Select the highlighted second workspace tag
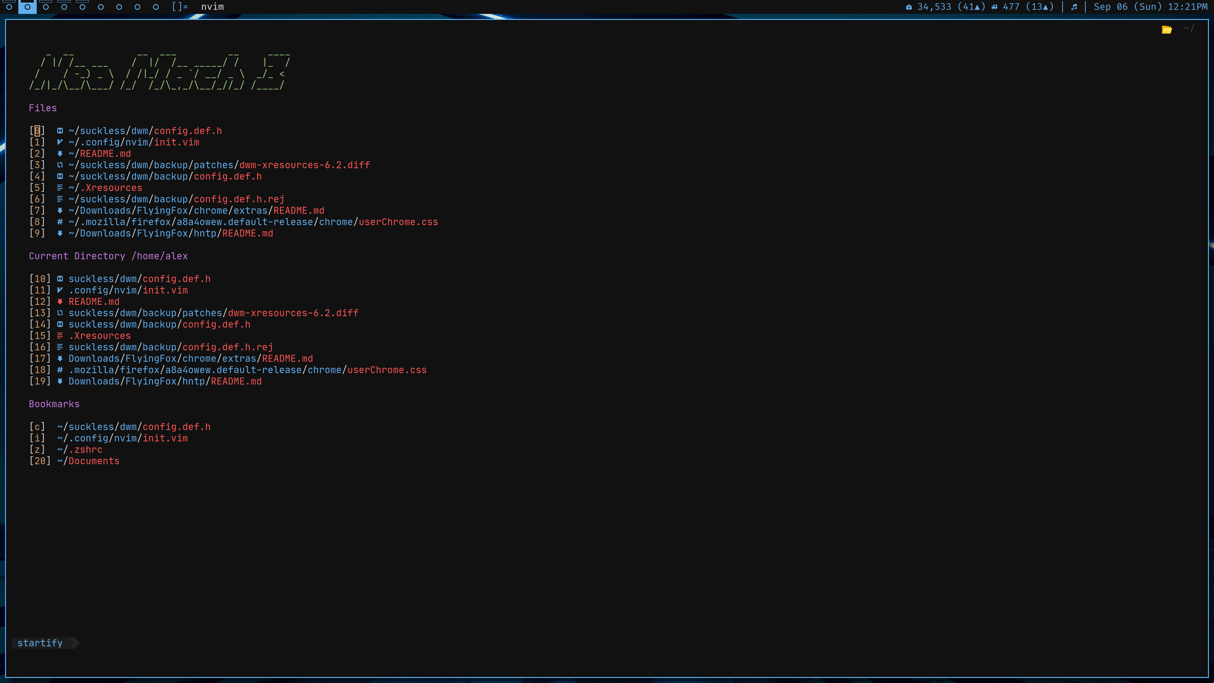1214x683 pixels. pyautogui.click(x=27, y=7)
